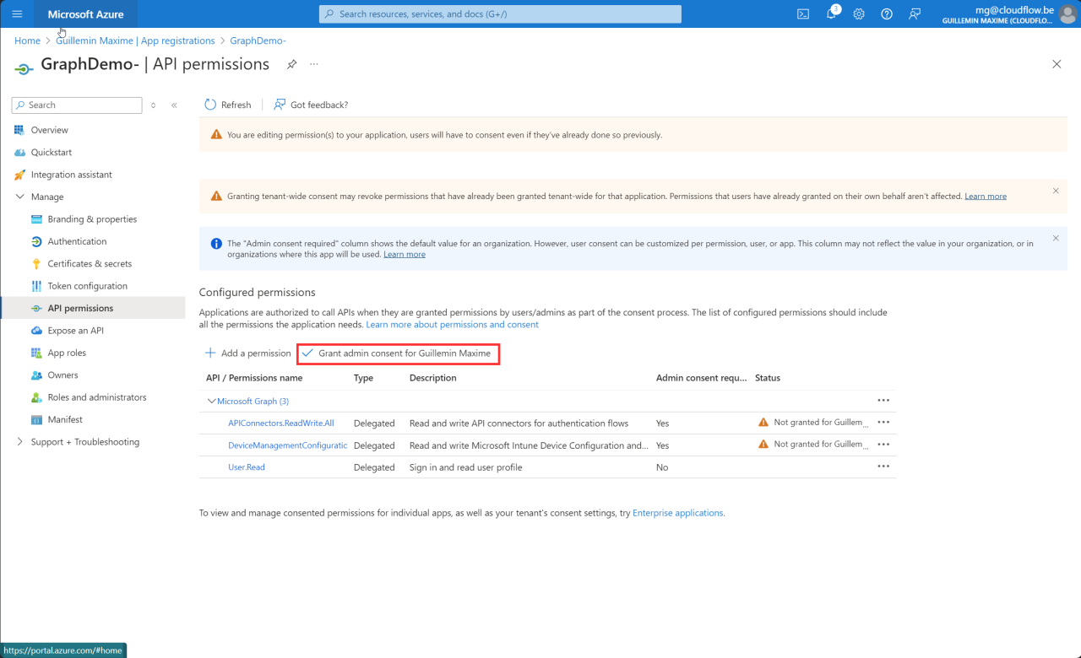Dismiss the tenant-wide consent warning banner
1081x658 pixels.
1056,191
